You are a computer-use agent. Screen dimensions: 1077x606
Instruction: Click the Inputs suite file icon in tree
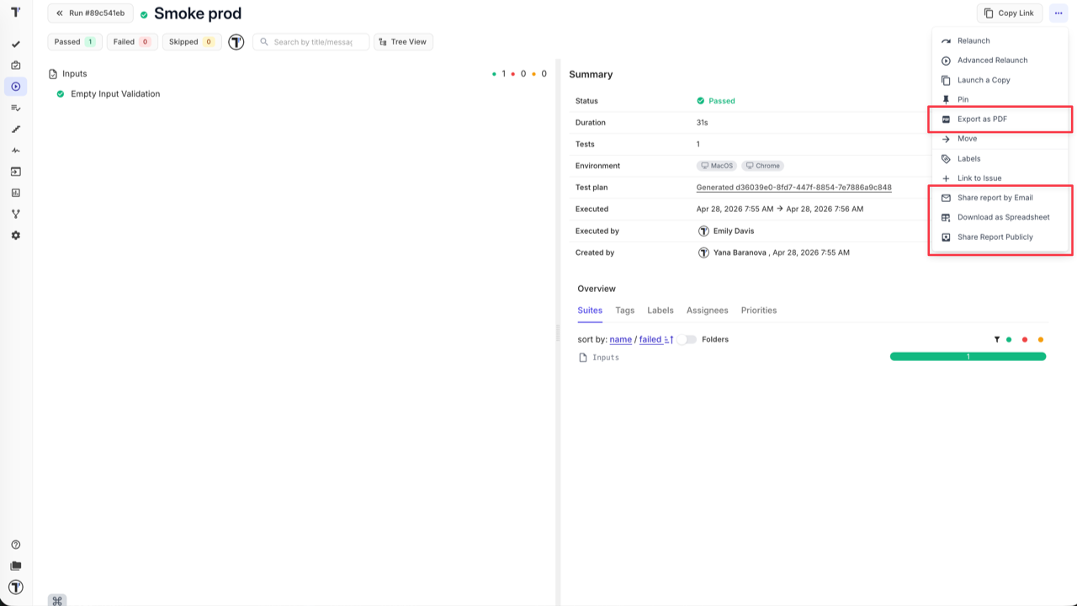pos(53,74)
